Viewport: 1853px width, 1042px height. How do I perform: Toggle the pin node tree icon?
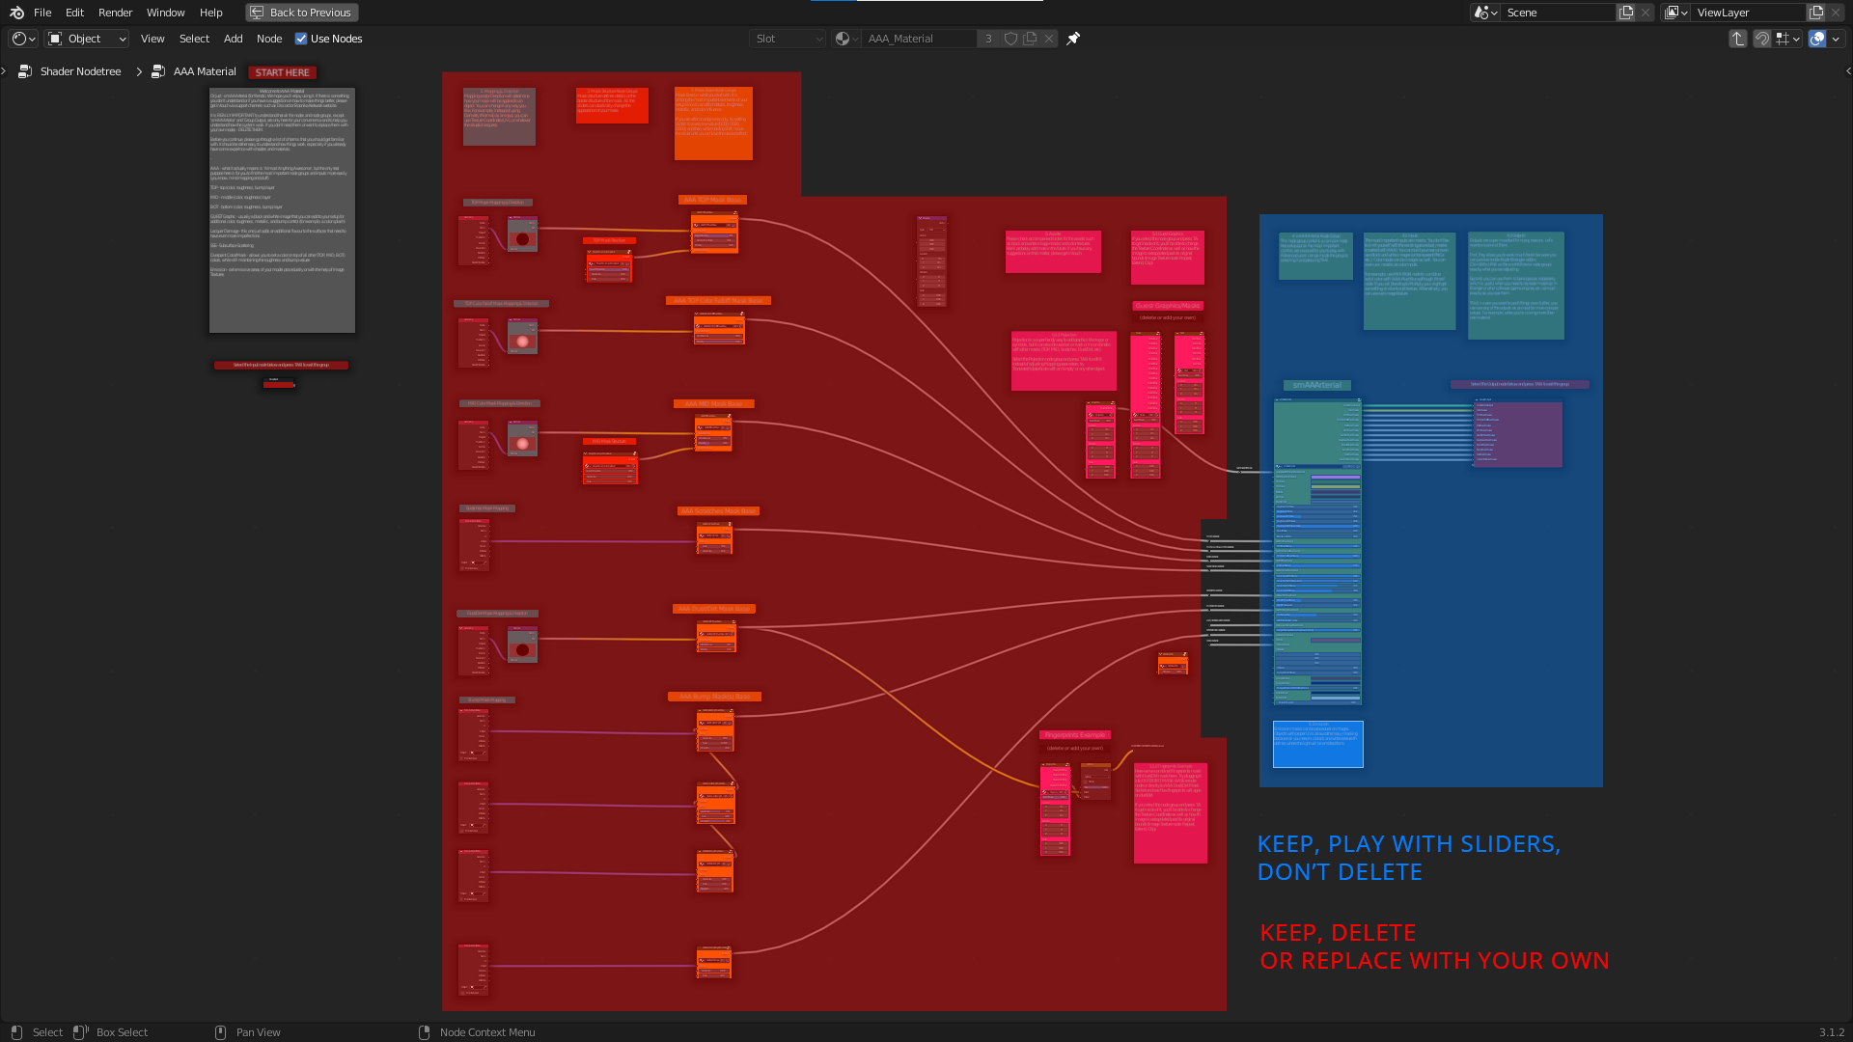(x=1073, y=39)
